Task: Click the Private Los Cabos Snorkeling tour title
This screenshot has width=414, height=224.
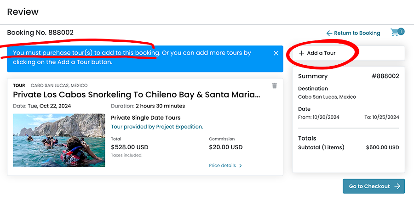Action: click(137, 95)
